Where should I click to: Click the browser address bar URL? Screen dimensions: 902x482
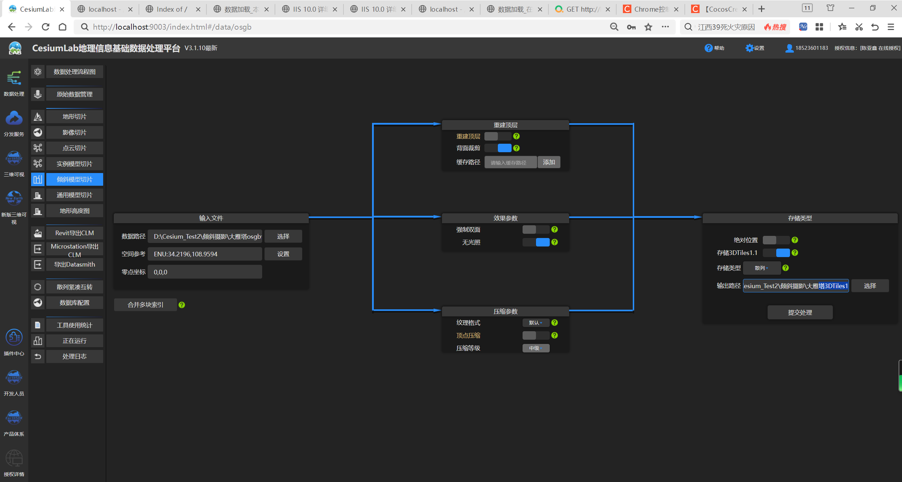[172, 27]
